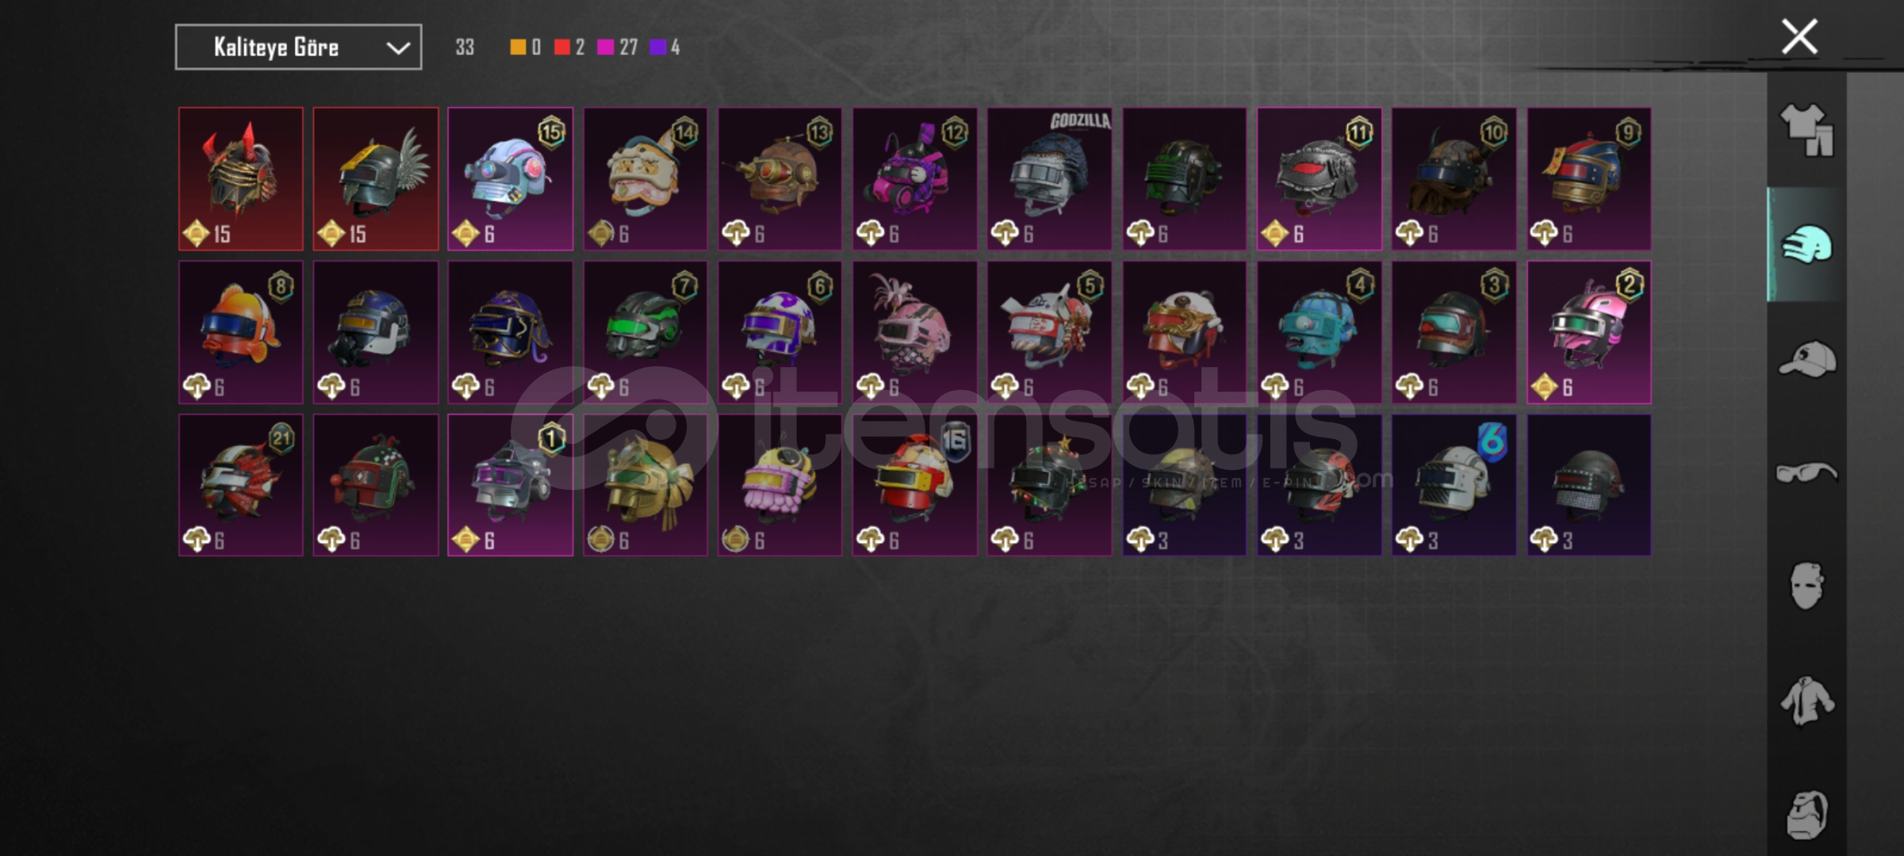Select the orange fish helmet numbered 8

pyautogui.click(x=241, y=333)
